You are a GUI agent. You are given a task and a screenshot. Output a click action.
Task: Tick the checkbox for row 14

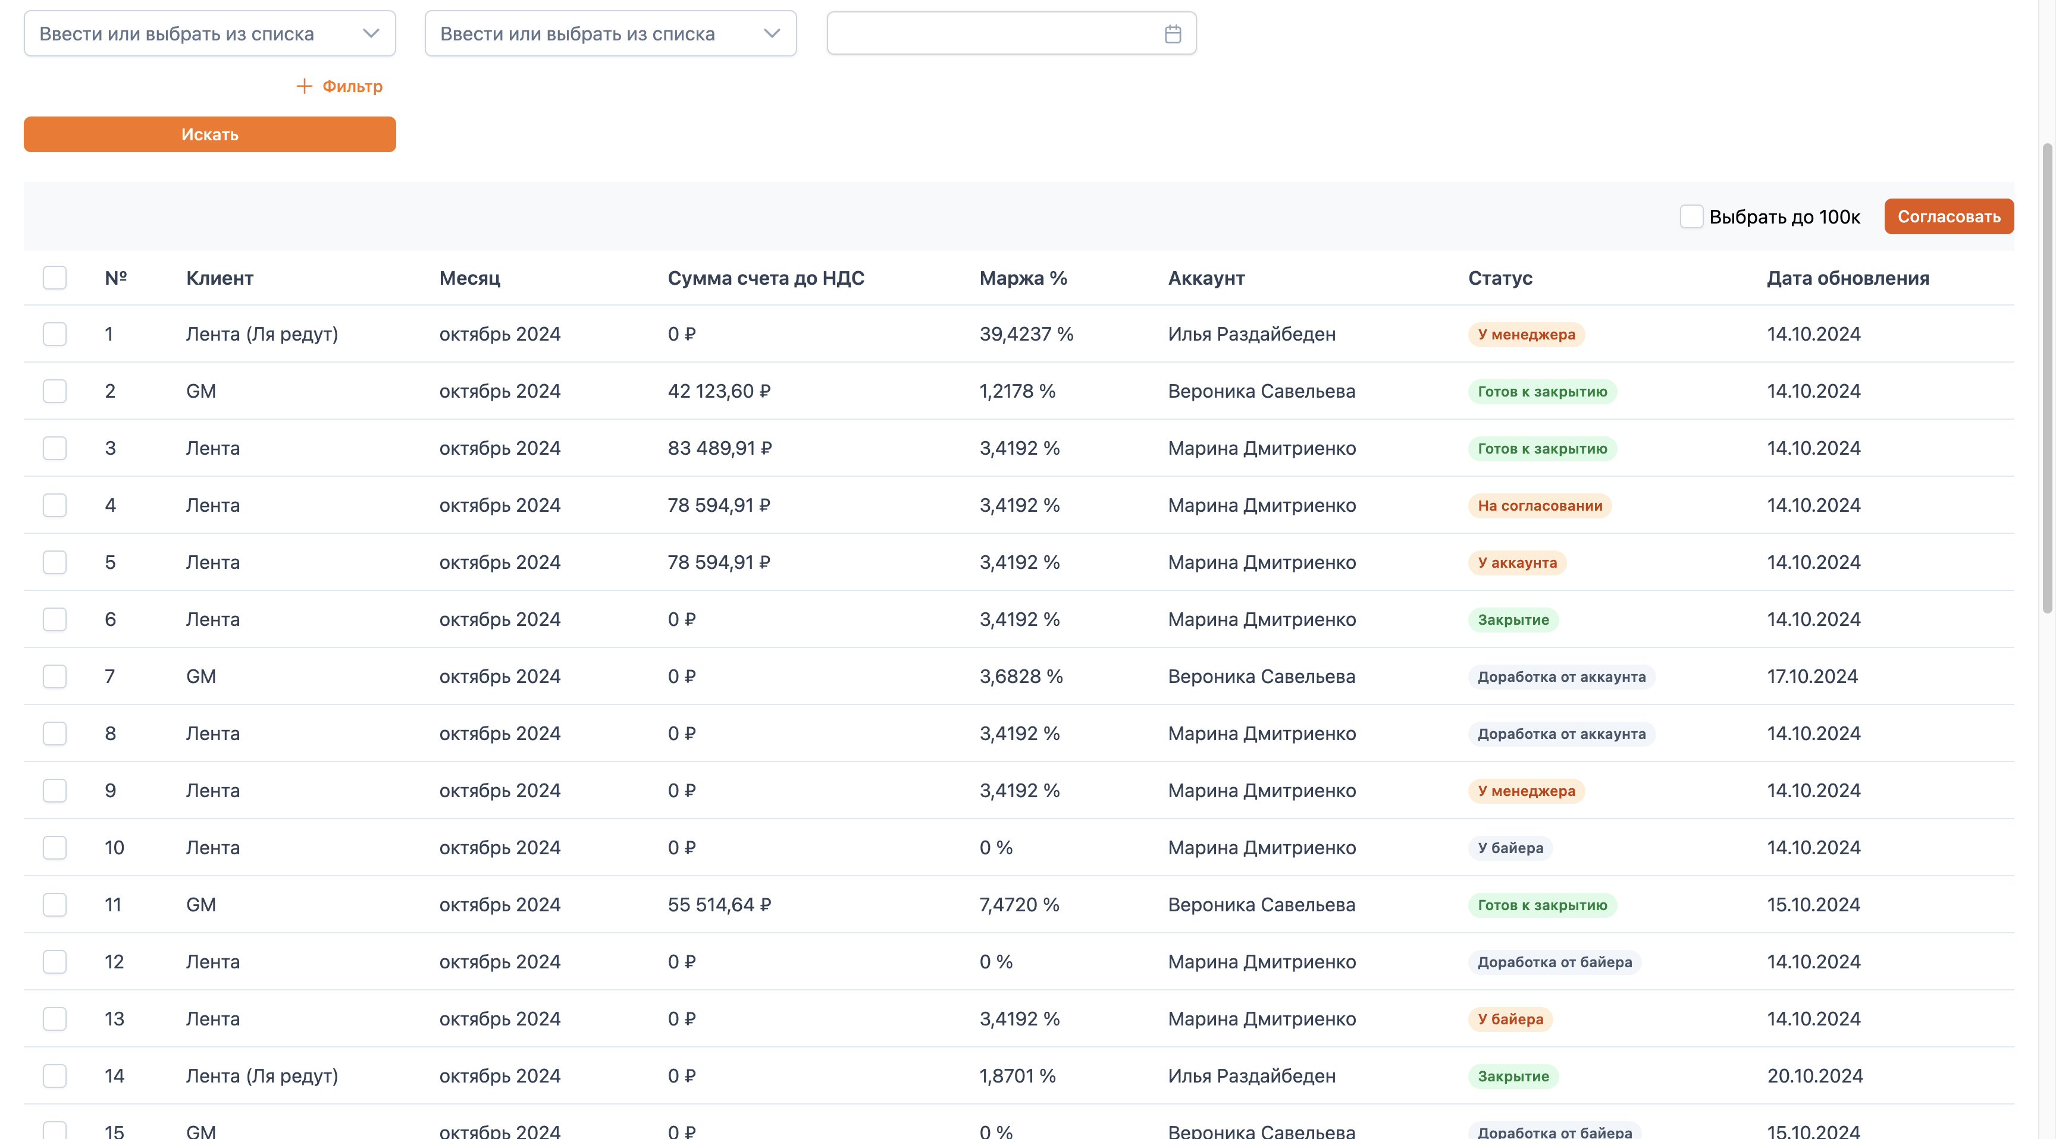pos(54,1076)
